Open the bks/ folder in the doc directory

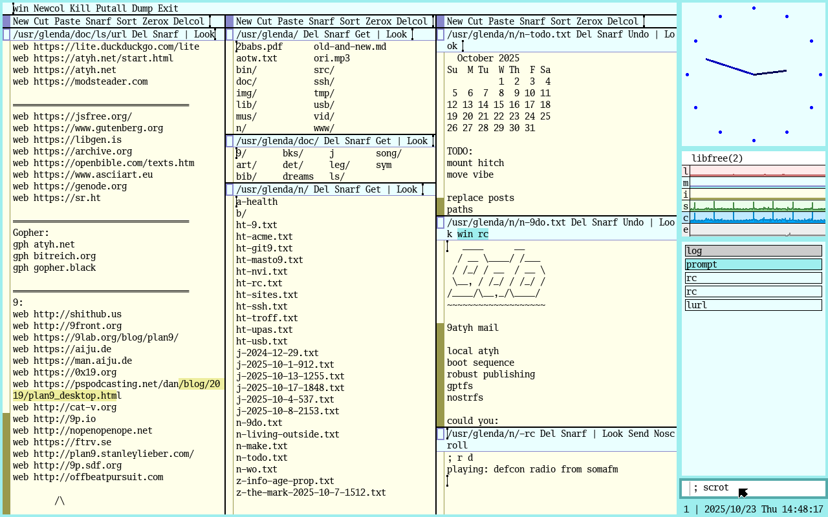(293, 153)
